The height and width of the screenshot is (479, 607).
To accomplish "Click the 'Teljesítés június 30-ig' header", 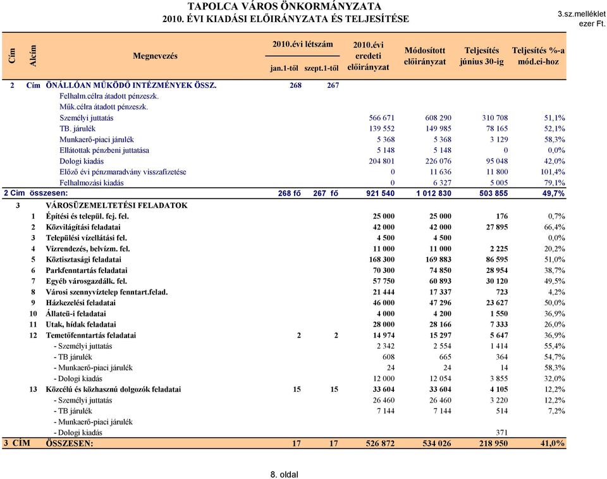I will coord(482,56).
